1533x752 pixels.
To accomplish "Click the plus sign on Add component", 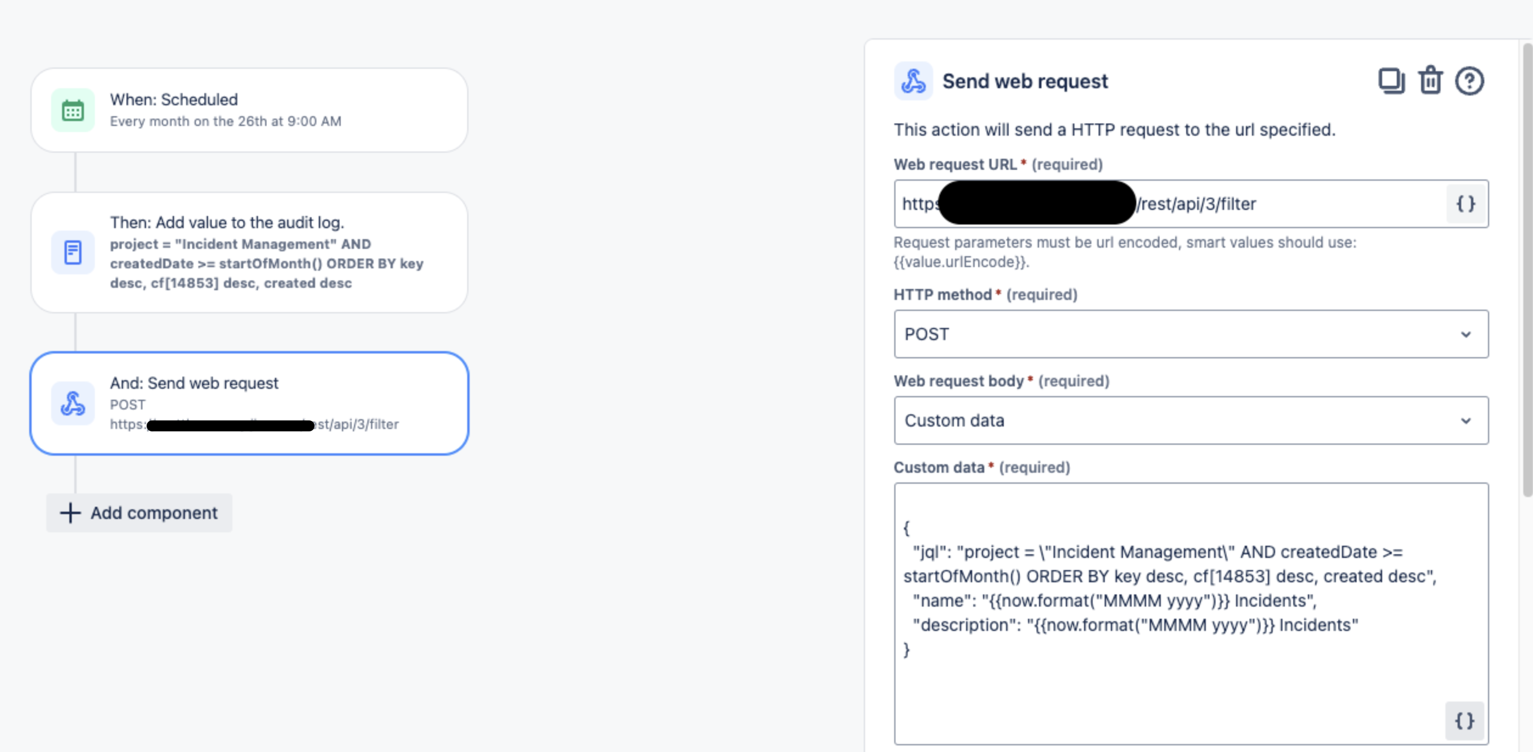I will pos(70,513).
